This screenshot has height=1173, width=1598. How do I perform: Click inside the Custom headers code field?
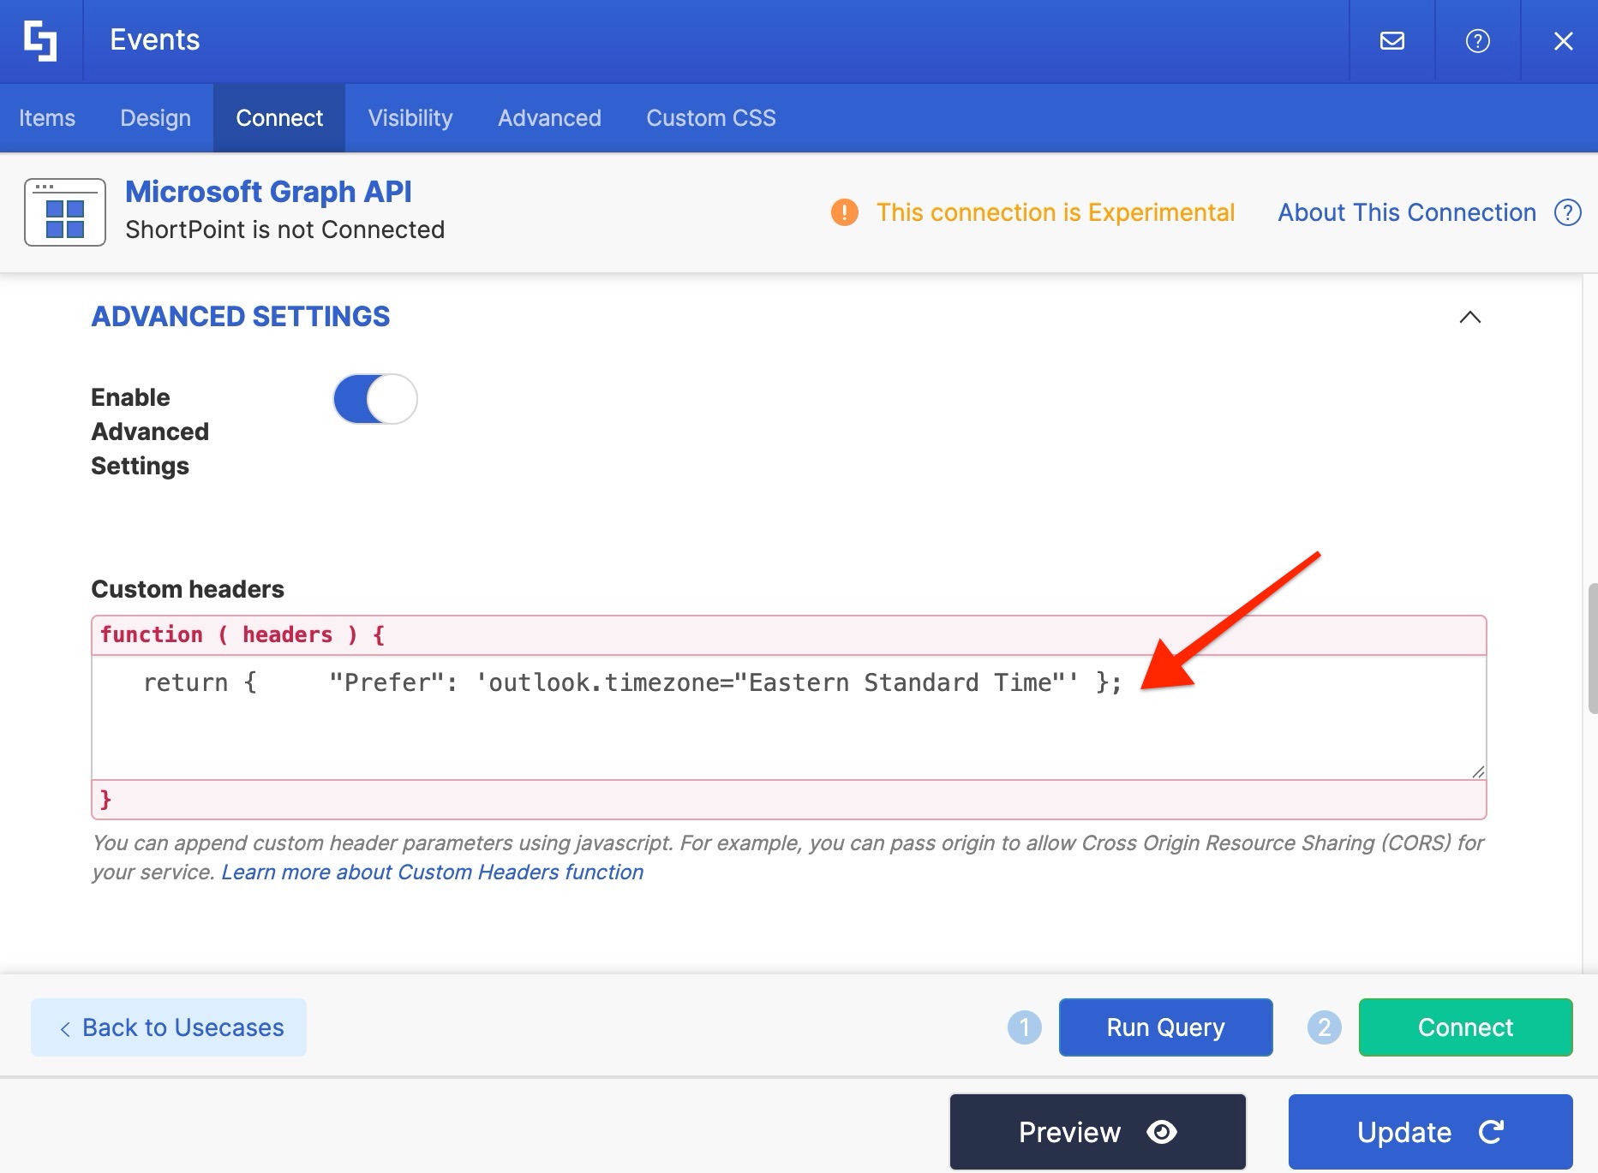click(x=788, y=717)
